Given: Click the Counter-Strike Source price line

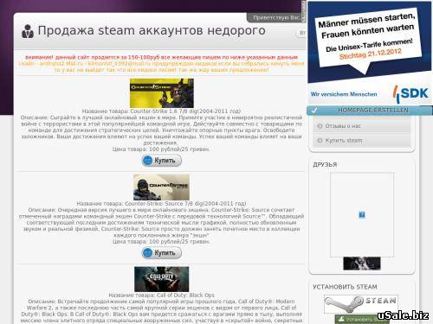Looking at the screenshot, I should (x=161, y=242).
